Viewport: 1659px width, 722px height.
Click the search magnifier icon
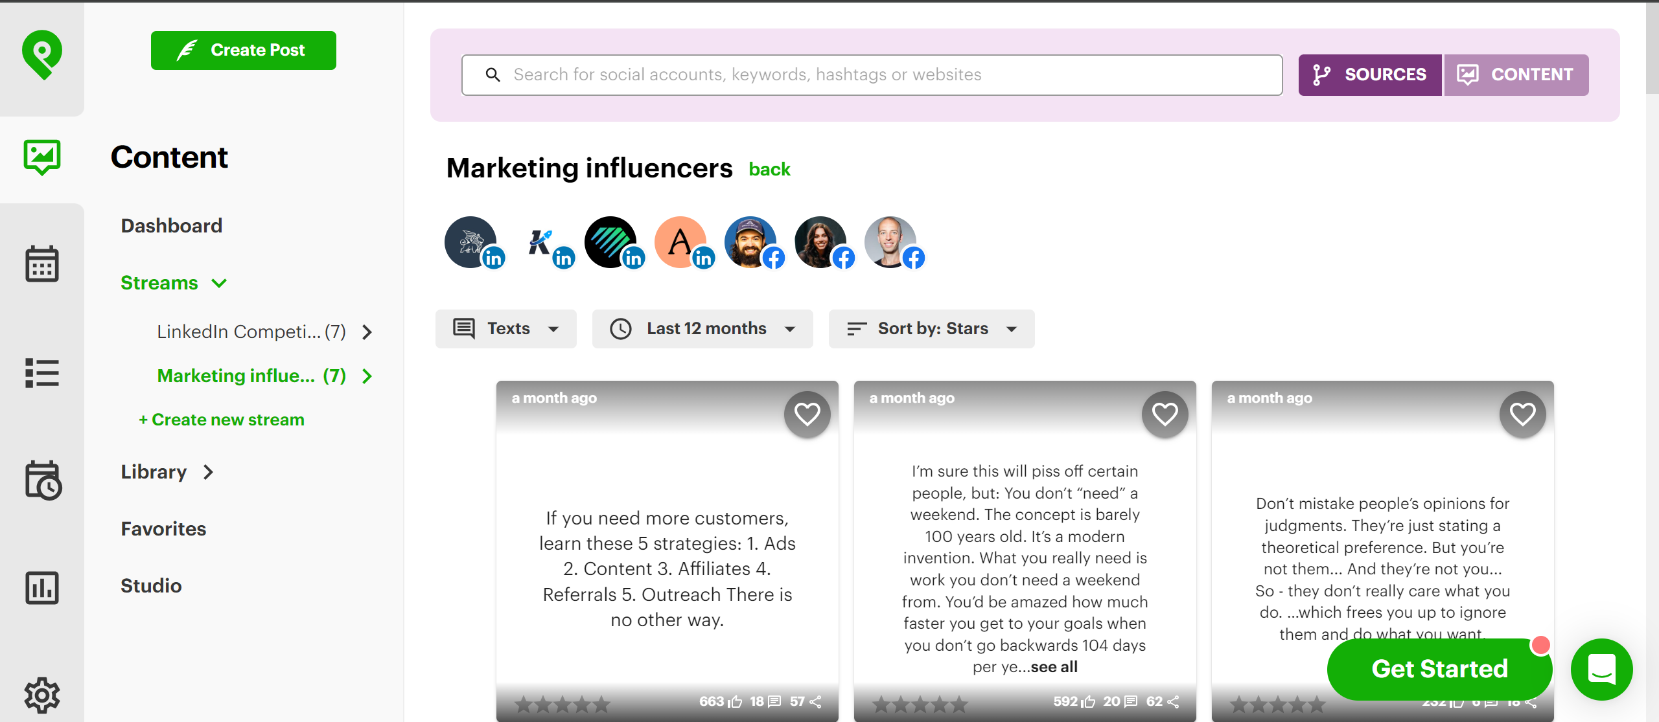click(493, 74)
